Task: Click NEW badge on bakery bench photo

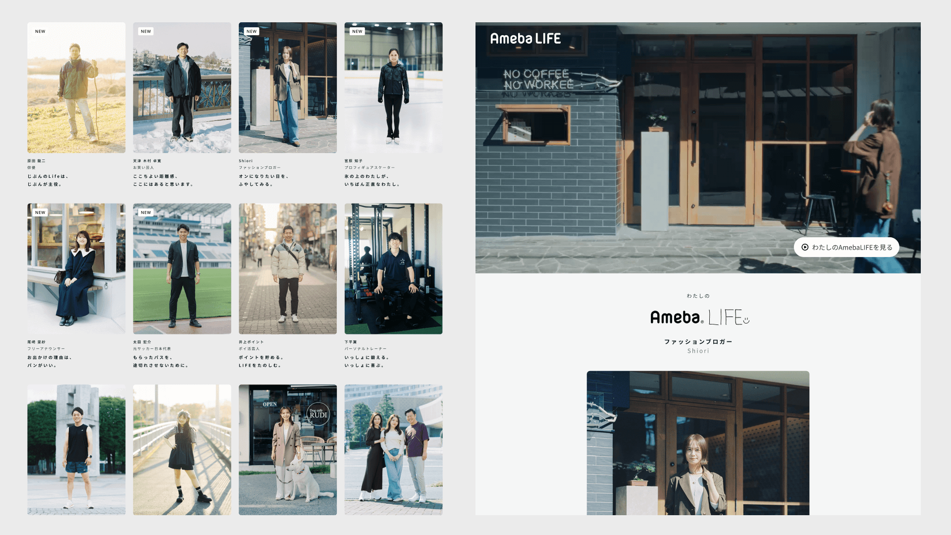Action: coord(40,213)
